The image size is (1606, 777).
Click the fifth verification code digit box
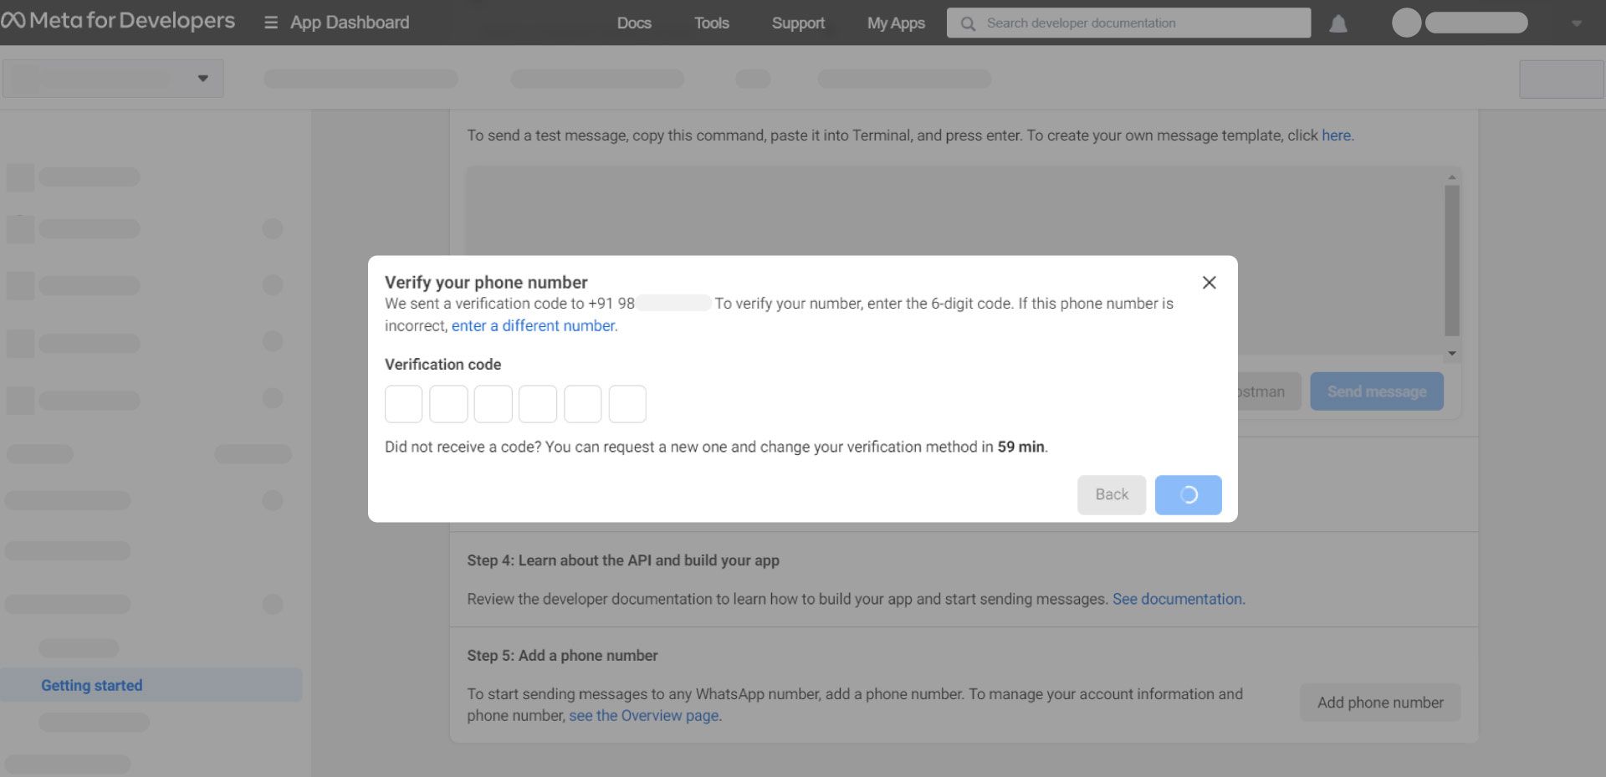[x=583, y=404]
